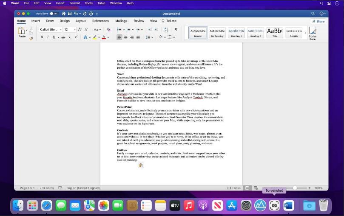Switch to Web Layout view
The width and height of the screenshot is (344, 216).
[x=256, y=188]
